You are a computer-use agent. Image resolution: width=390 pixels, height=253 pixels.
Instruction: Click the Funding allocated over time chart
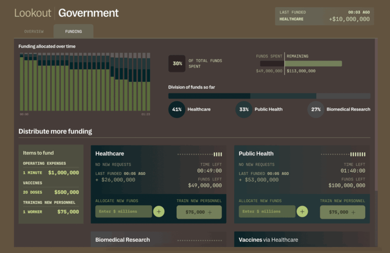(85, 81)
